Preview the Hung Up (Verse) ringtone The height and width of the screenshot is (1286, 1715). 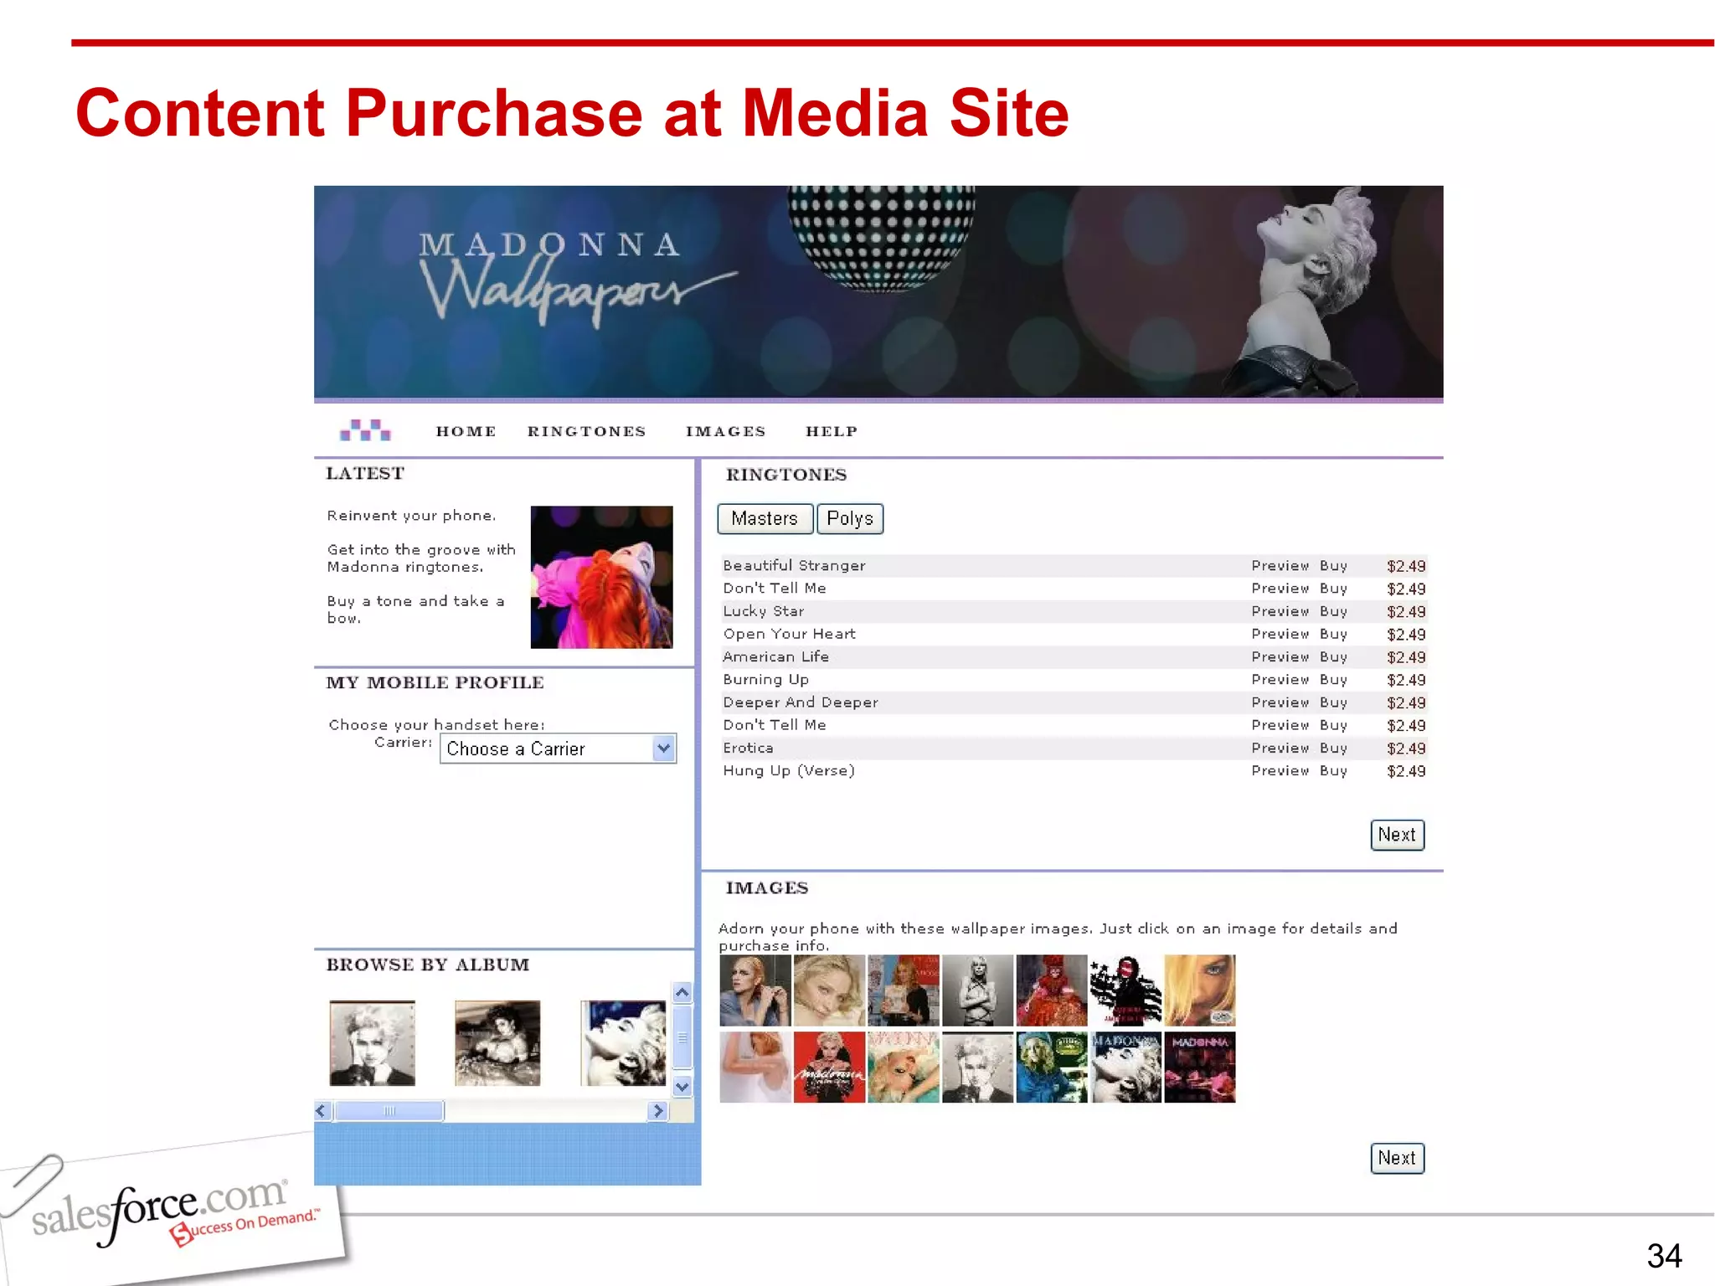(x=1280, y=770)
